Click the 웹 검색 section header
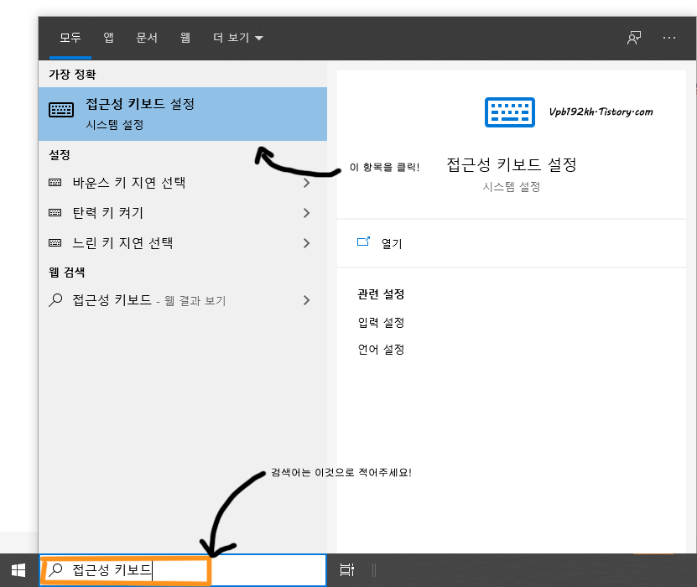Image resolution: width=697 pixels, height=587 pixels. coord(66,272)
